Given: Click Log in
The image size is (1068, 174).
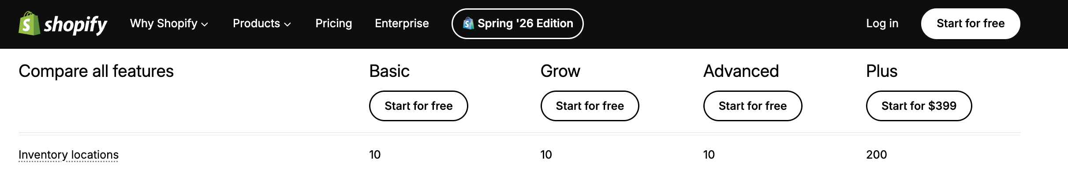Looking at the screenshot, I should pos(882,23).
